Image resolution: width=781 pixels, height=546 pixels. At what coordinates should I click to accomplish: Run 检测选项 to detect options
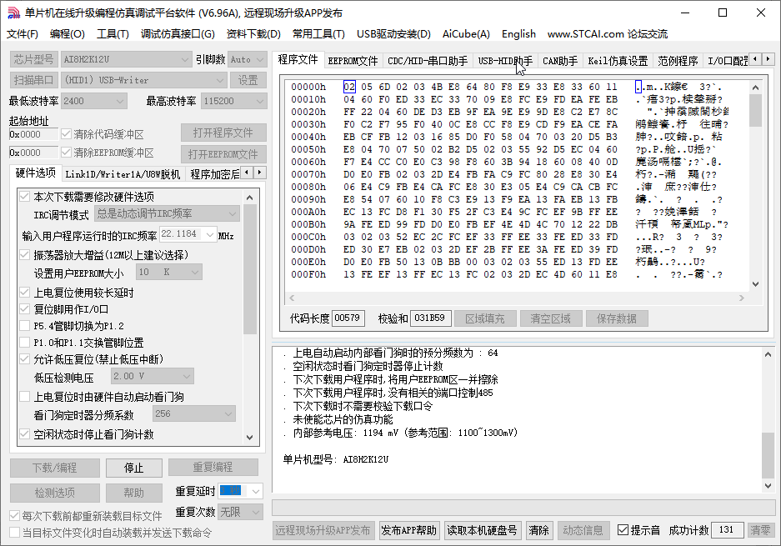coord(54,493)
